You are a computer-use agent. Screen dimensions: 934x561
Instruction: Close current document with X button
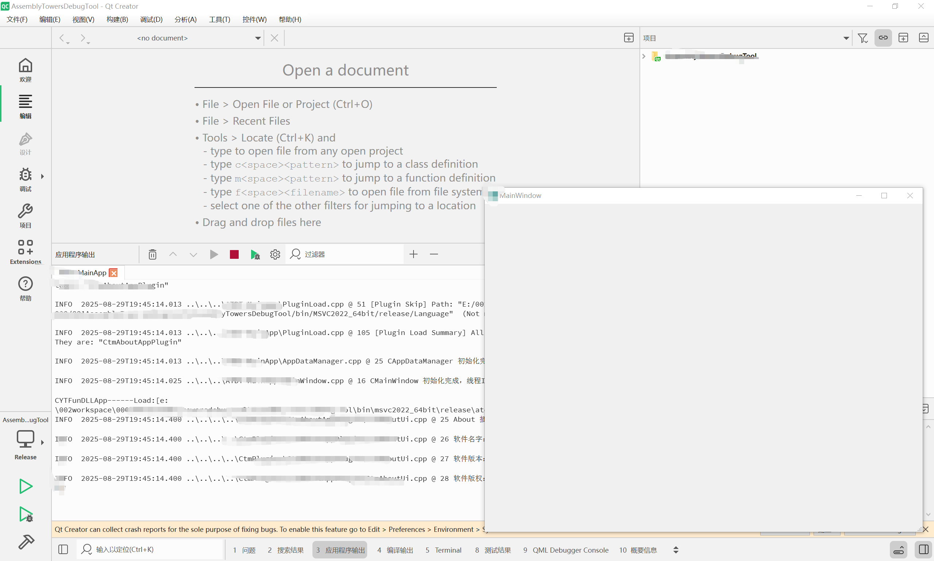[x=274, y=38]
